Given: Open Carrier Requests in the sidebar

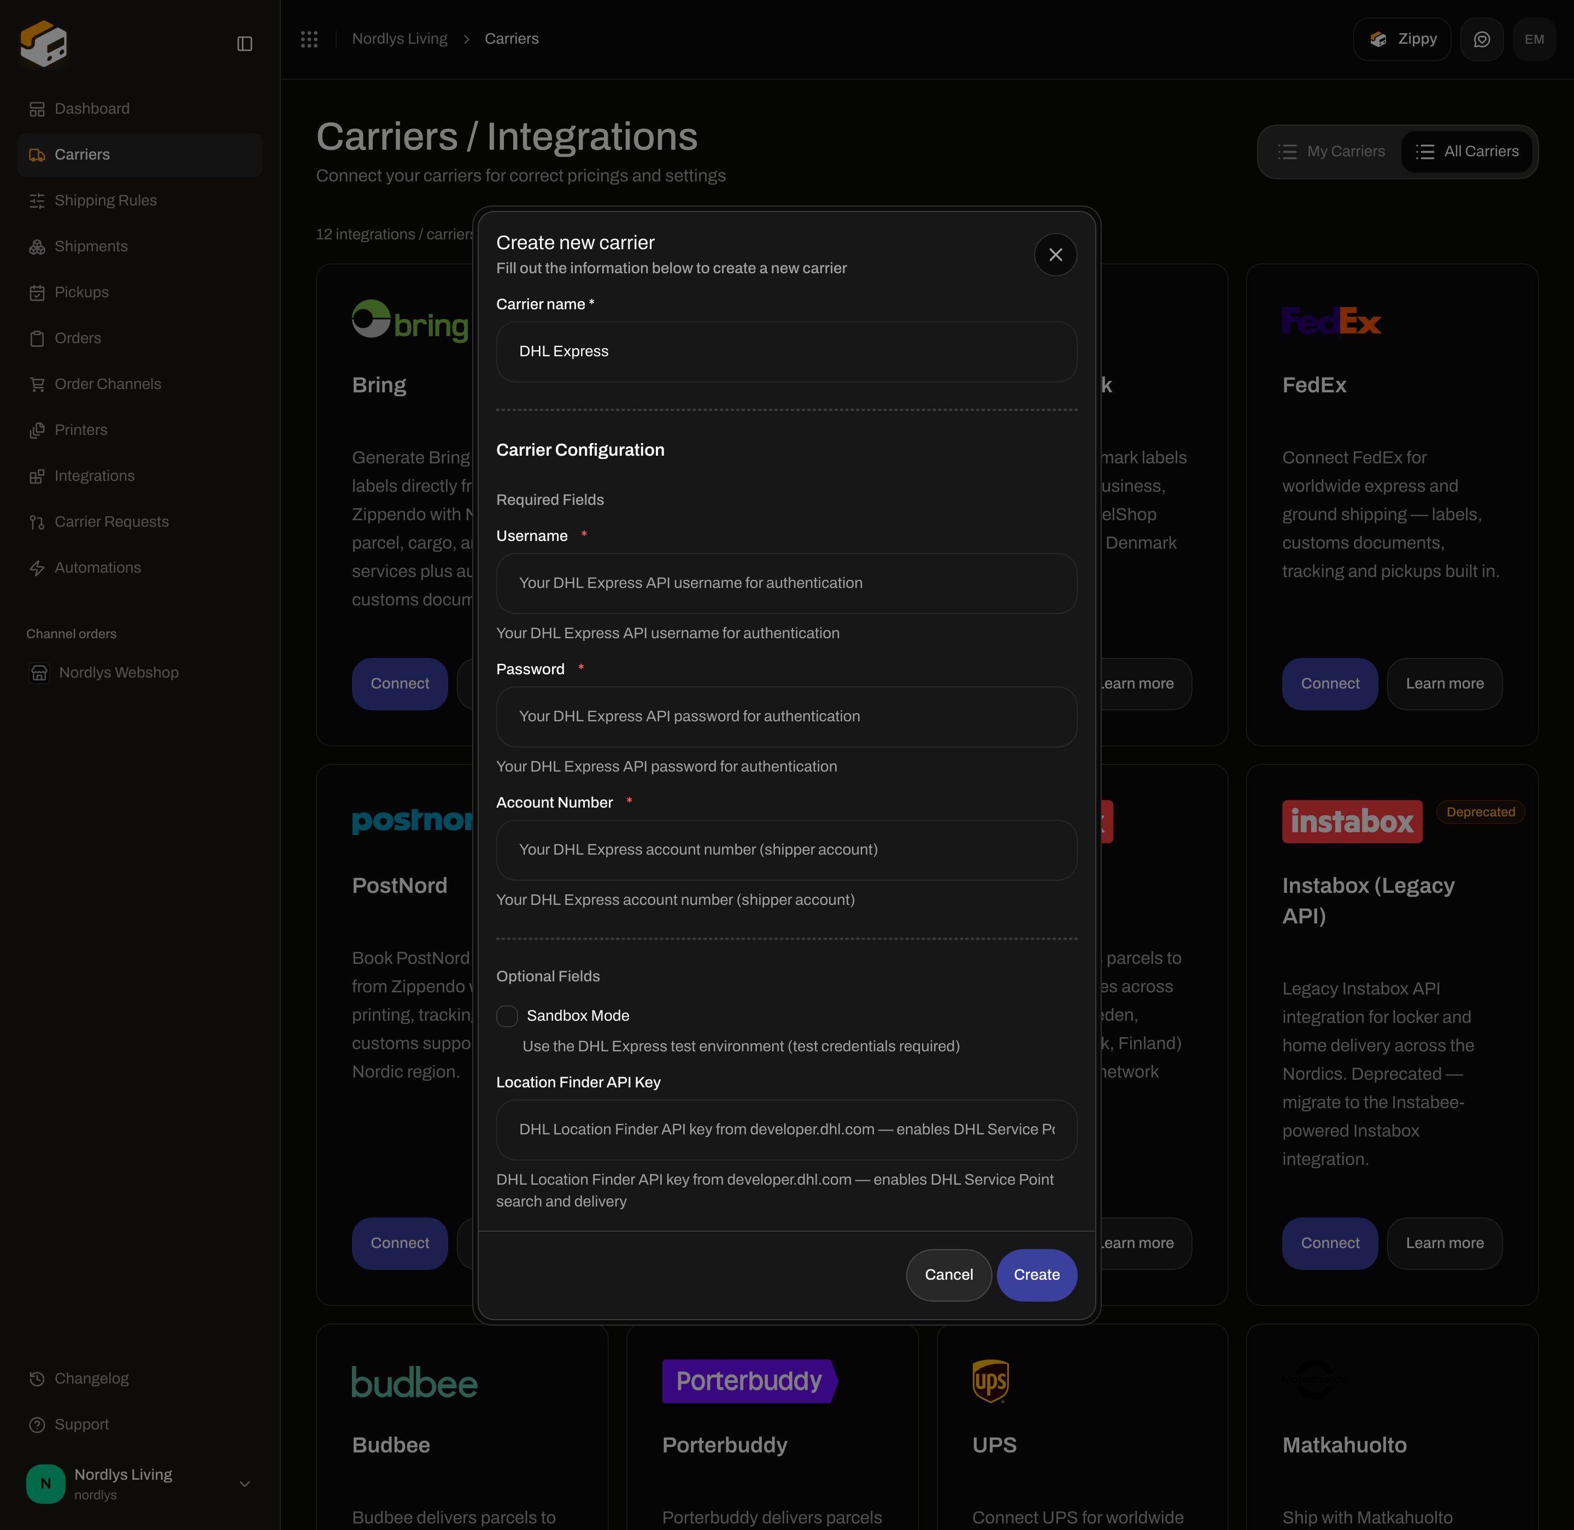Looking at the screenshot, I should [139, 521].
